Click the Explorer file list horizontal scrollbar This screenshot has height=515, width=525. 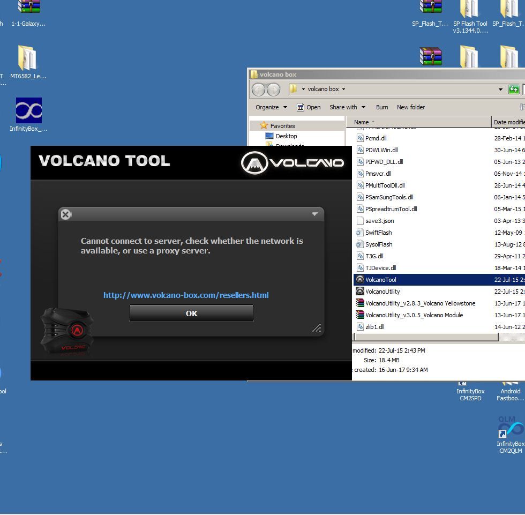click(x=426, y=337)
